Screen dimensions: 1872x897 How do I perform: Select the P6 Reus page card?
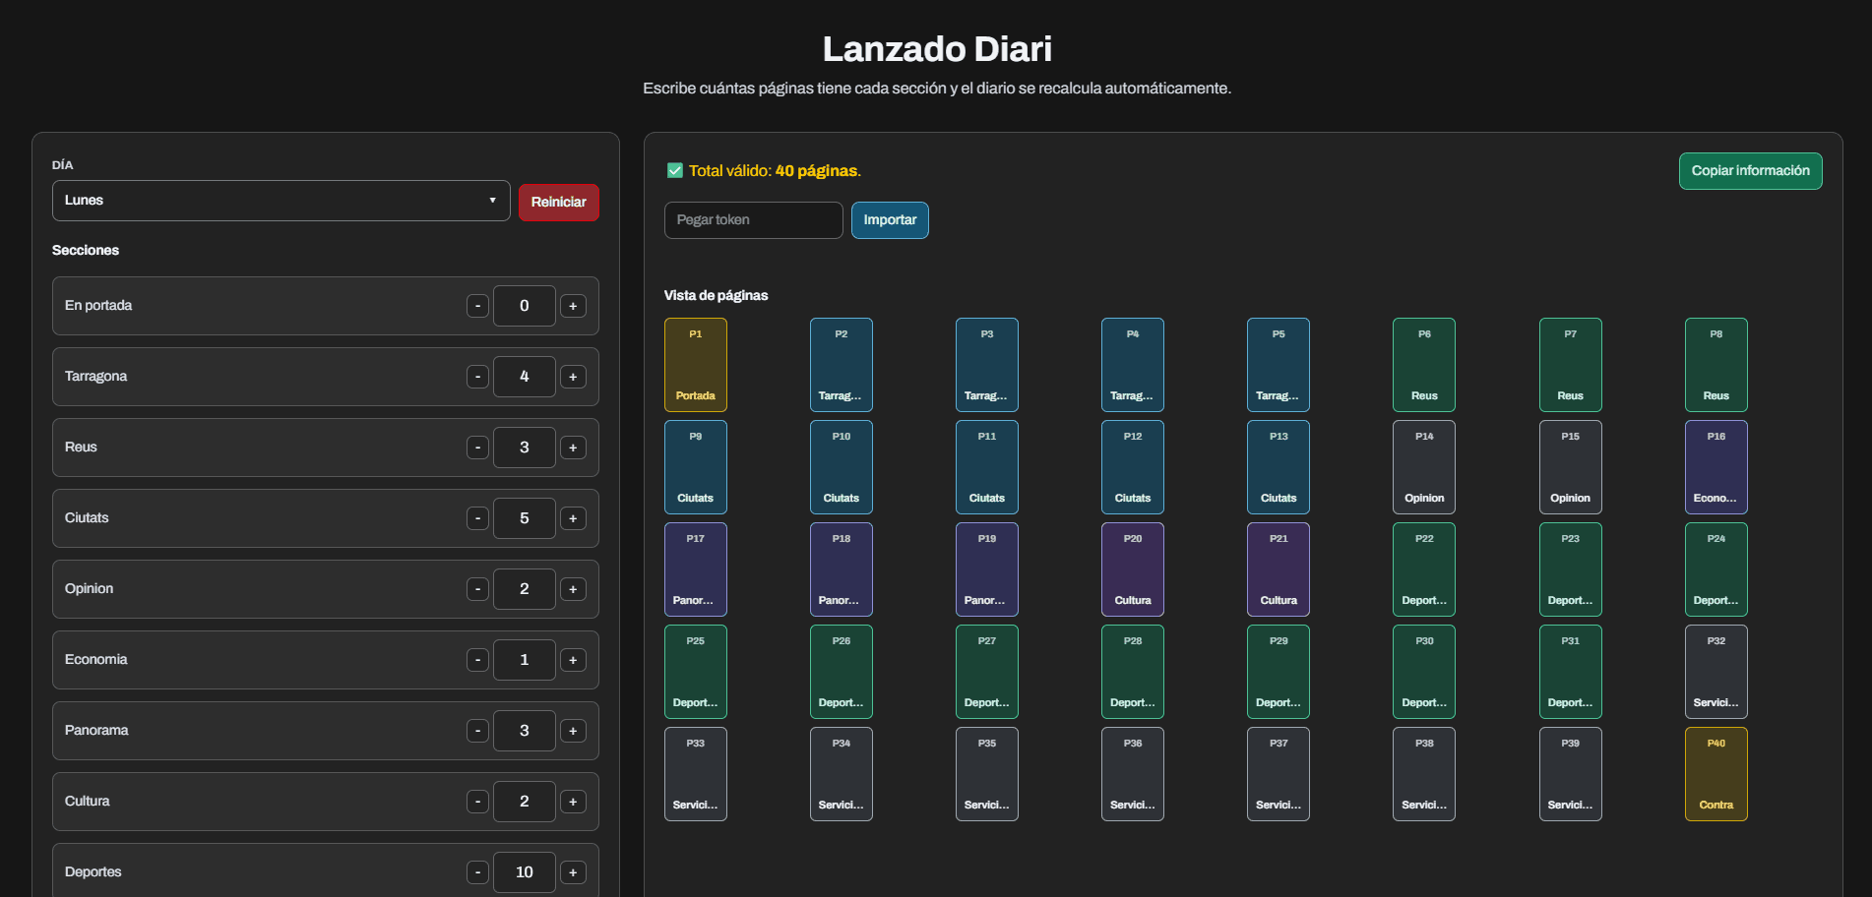[x=1424, y=365]
